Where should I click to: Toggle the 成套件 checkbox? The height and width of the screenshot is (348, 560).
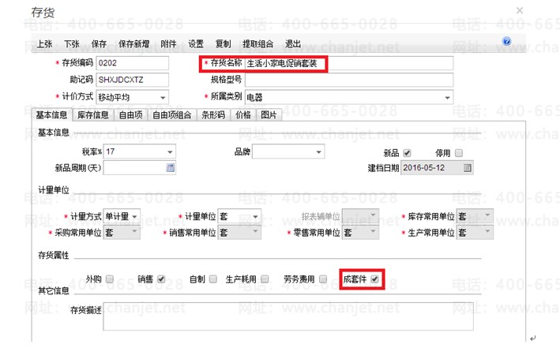point(374,279)
